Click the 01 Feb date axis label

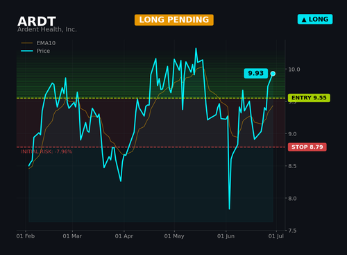click(x=26, y=236)
